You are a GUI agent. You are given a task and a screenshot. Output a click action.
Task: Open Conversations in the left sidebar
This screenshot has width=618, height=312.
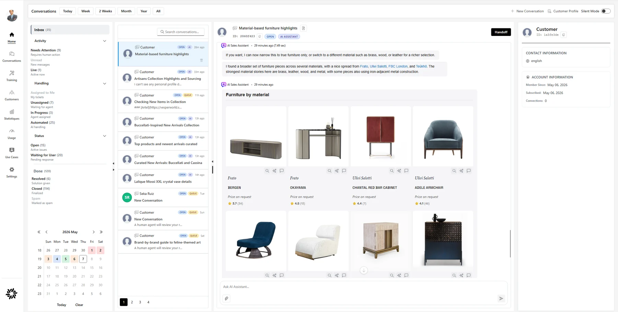pyautogui.click(x=12, y=54)
